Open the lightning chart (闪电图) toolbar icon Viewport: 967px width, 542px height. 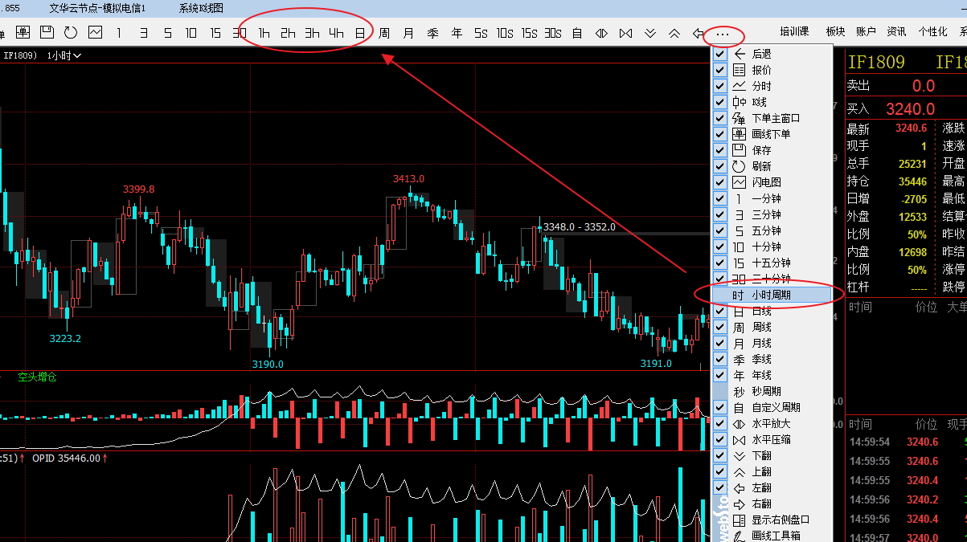[95, 33]
